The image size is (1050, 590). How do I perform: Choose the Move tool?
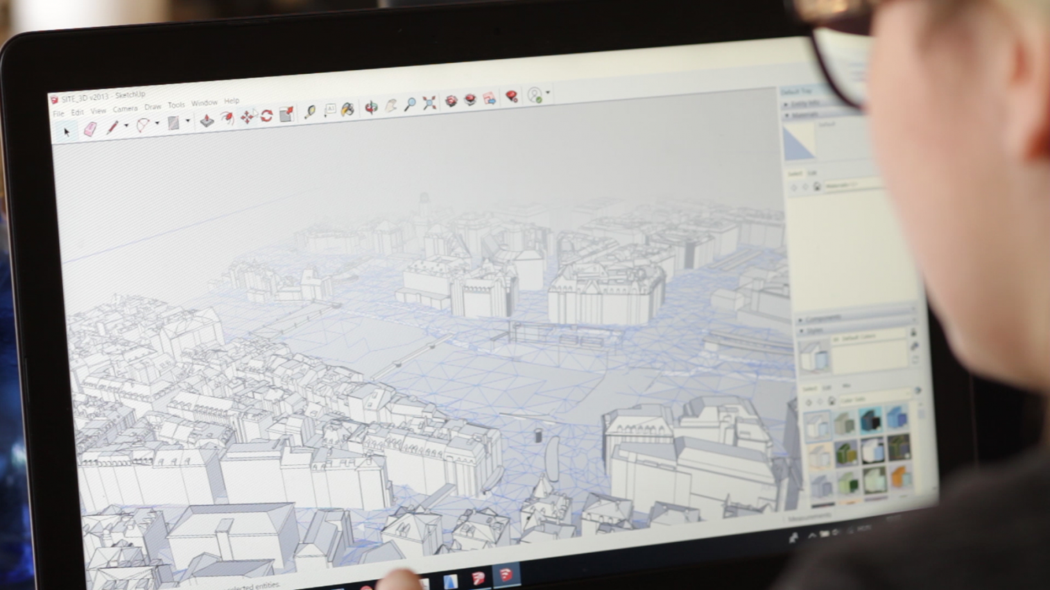click(x=247, y=117)
